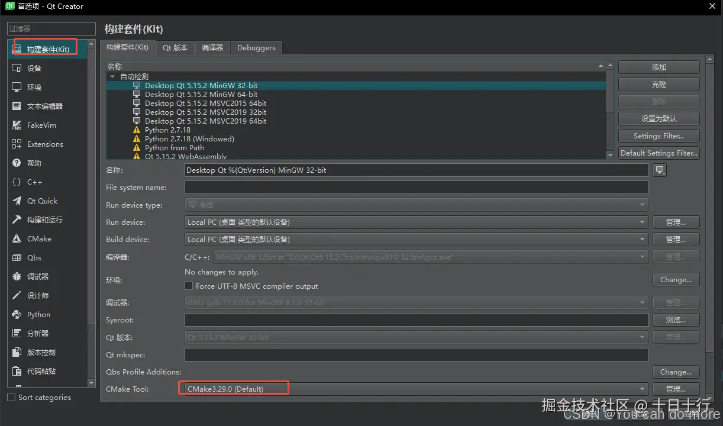
Task: Select Desktop Qt 5.15.2 MSVC2019 64bit kit
Action: 205,121
